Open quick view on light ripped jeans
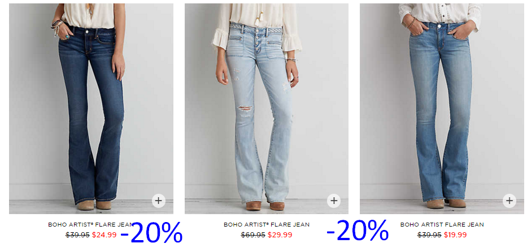Viewport: 527px width, 252px height. [334, 201]
